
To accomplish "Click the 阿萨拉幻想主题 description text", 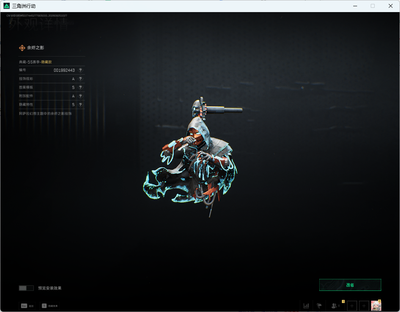I will (45, 113).
